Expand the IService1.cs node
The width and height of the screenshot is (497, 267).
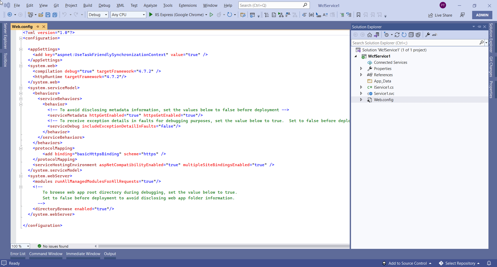[361, 87]
